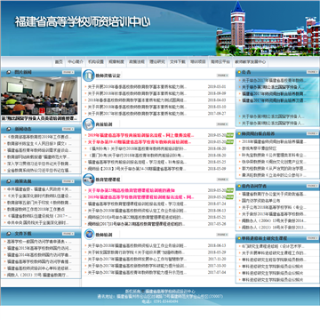Open first red 岗前培训 notice 2019年福建省高等学校…
The width and height of the screenshot is (320, 320).
click(x=141, y=135)
